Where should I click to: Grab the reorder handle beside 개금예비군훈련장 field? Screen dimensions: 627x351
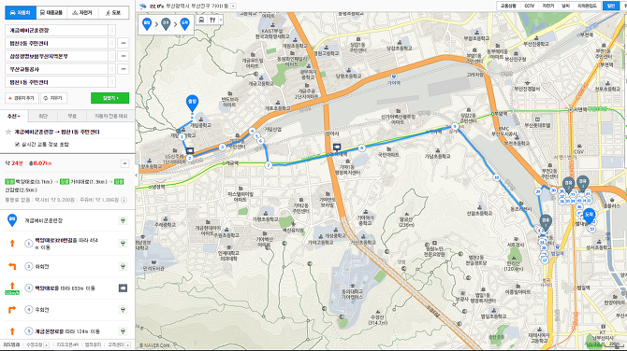[112, 30]
